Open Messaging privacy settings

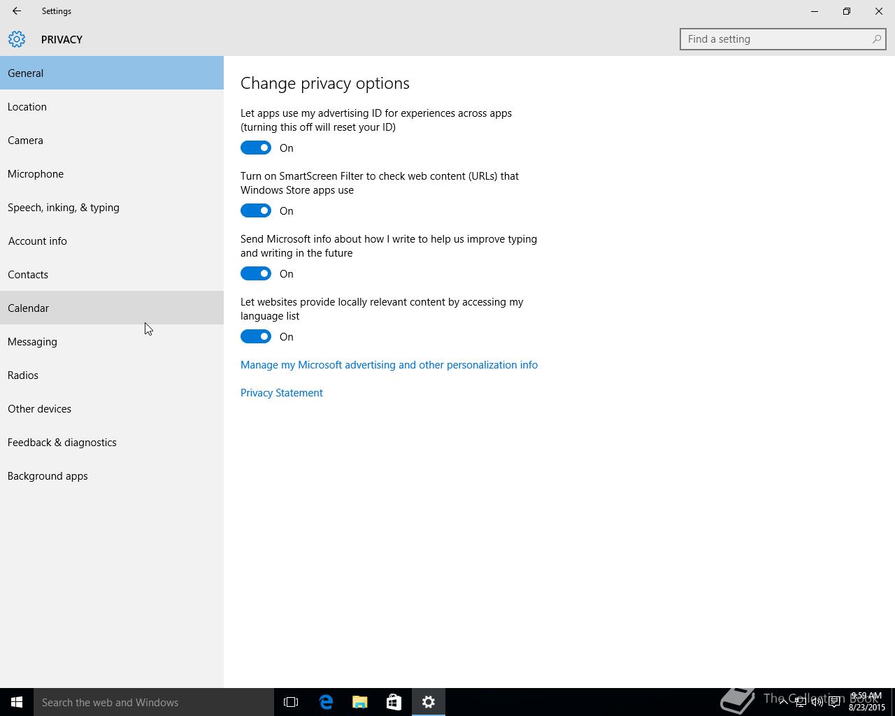coord(112,341)
